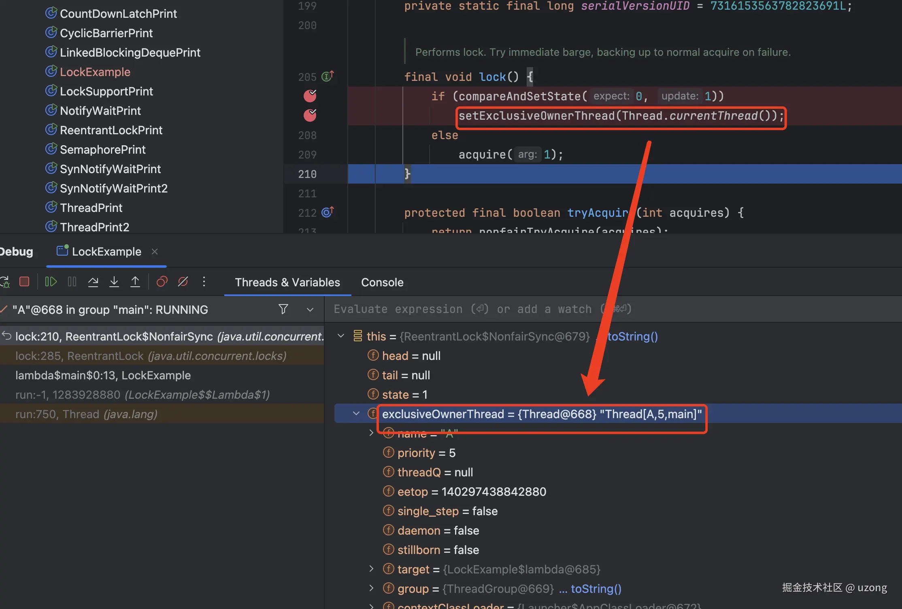Open the thread selector dropdown

click(x=310, y=310)
